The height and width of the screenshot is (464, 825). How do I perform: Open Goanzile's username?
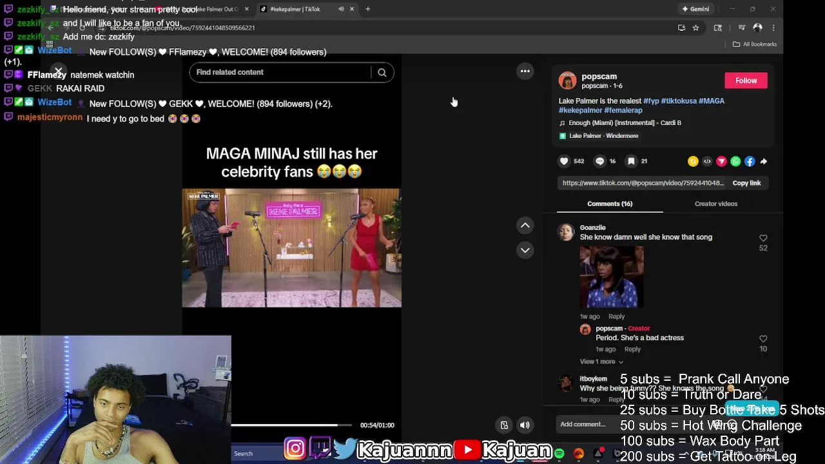coord(592,227)
